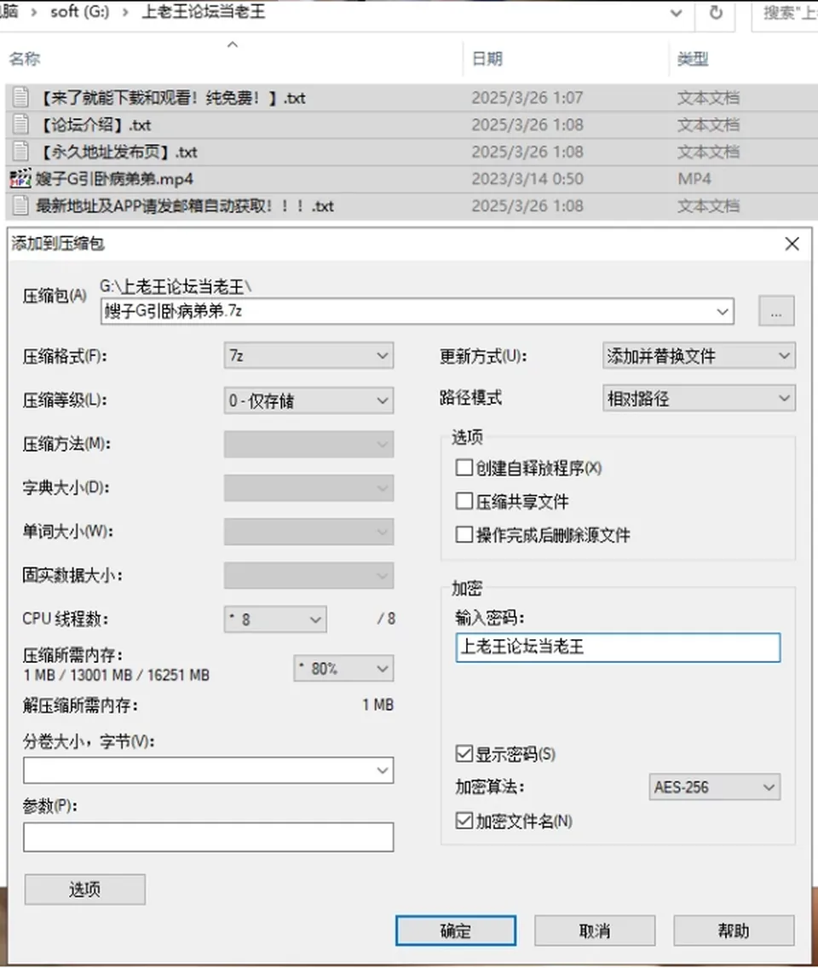Sort files by 类型 column header

[693, 59]
